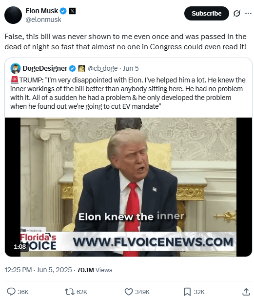Open the @cb_doge handle link
The width and height of the screenshot is (254, 300).
(x=102, y=68)
